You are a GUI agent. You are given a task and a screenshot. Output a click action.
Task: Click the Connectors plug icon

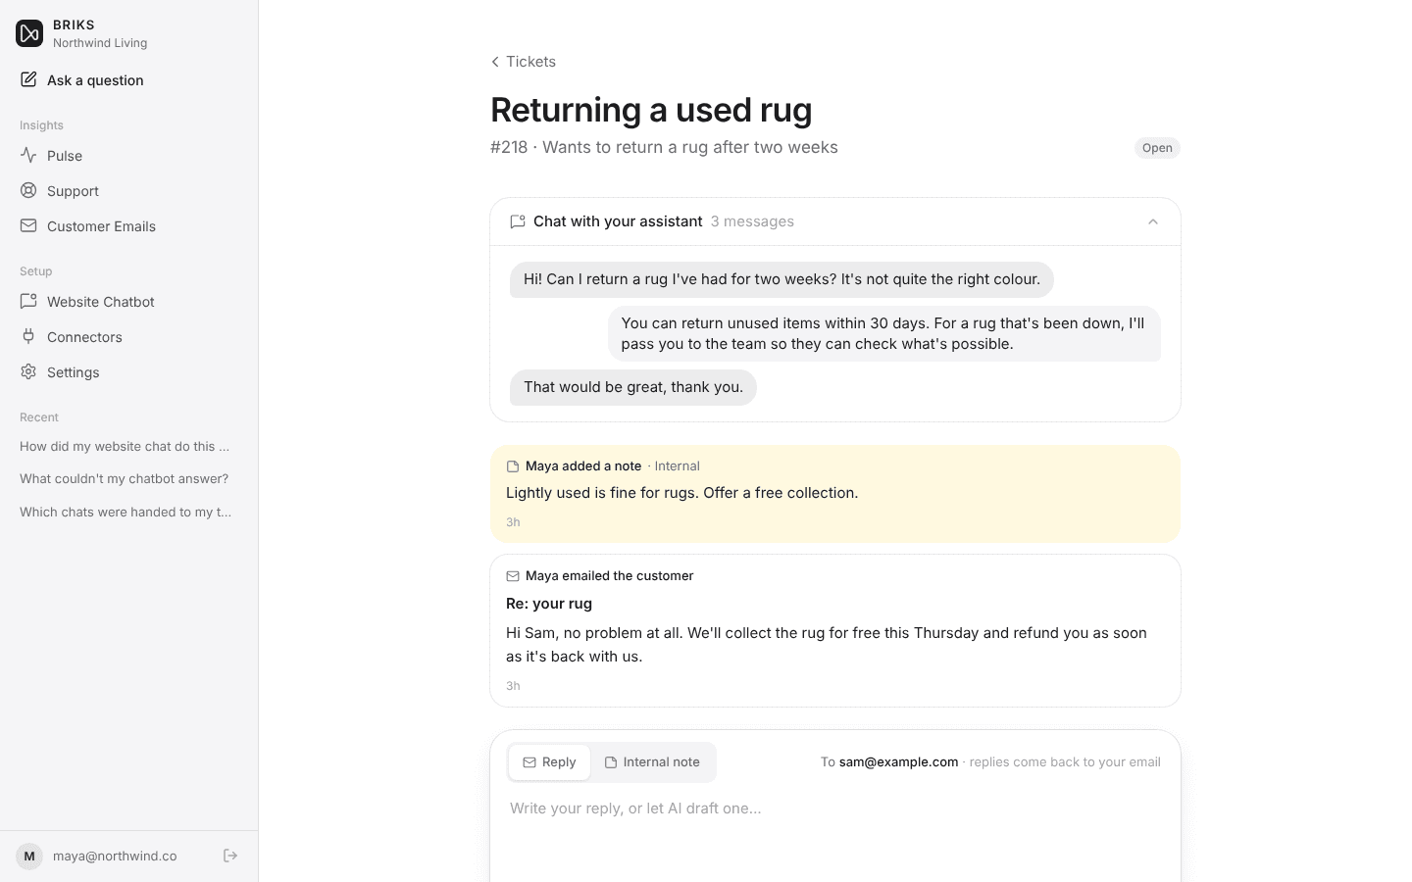coord(28,336)
